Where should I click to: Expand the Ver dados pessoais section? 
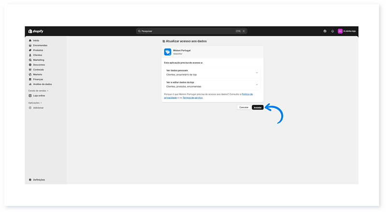pyautogui.click(x=257, y=73)
